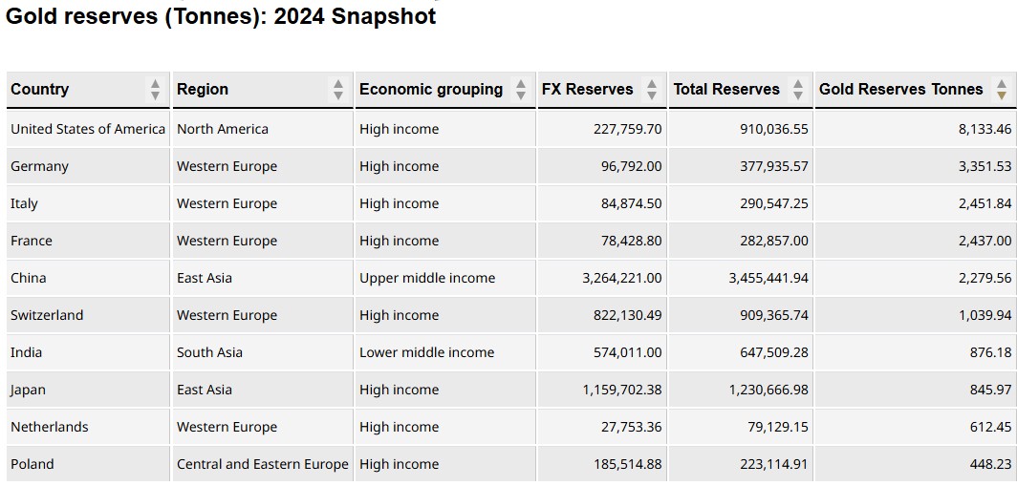The image size is (1017, 486).
Task: Click the Gold Reserves Tonnes header text
Action: pyautogui.click(x=900, y=90)
